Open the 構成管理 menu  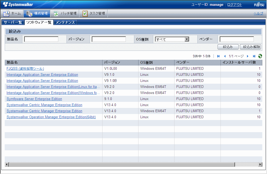37,13
